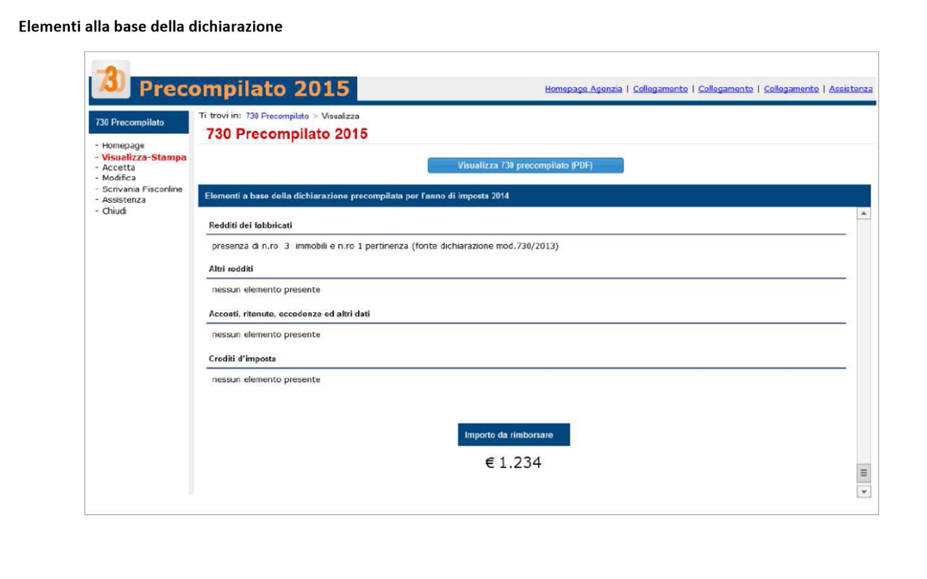
Task: Click the 730 logo icon
Action: point(111,80)
